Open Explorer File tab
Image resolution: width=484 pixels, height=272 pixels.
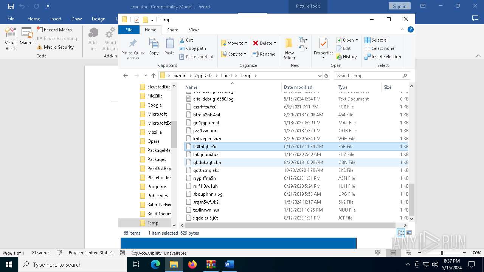point(129,30)
